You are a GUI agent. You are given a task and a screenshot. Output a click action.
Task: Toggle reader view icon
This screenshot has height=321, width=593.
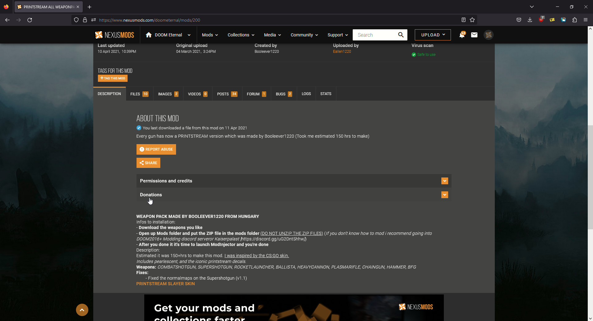pyautogui.click(x=464, y=20)
